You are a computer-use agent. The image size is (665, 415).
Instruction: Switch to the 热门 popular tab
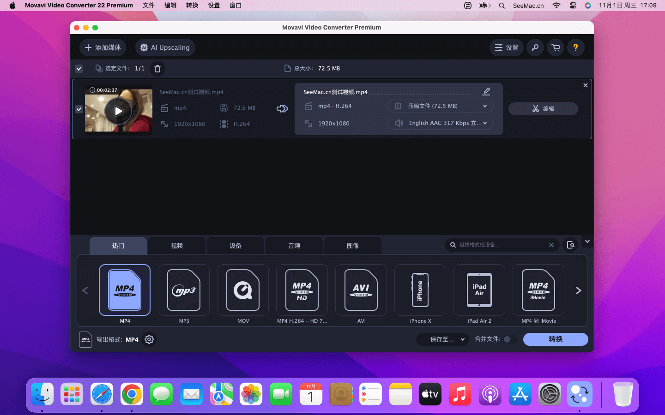(x=118, y=246)
